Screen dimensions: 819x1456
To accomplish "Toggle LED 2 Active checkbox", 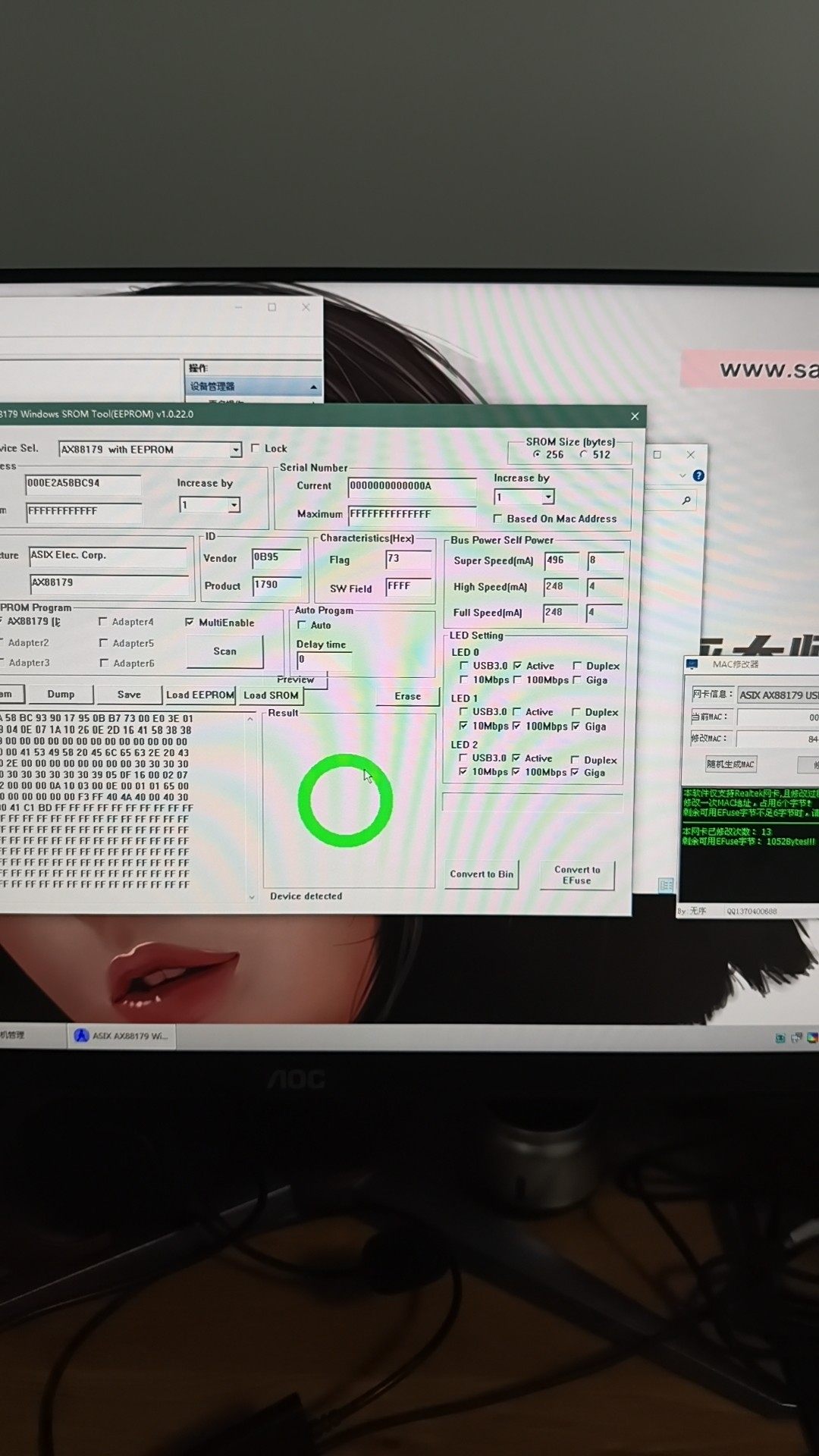I will tap(516, 758).
